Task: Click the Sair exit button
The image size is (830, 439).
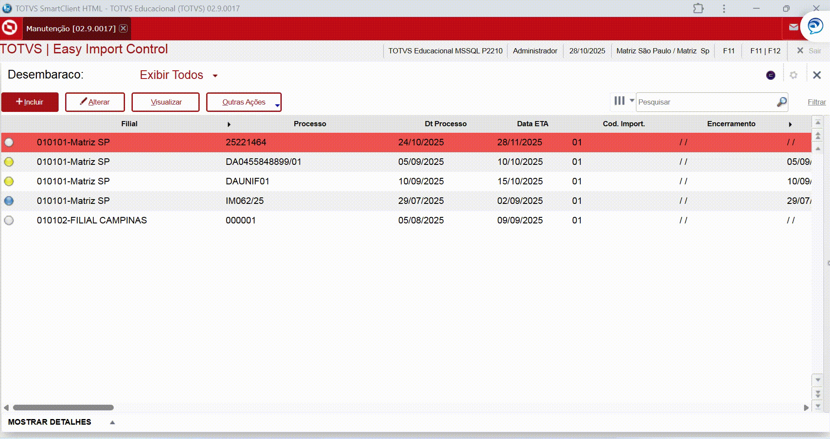Action: coord(809,51)
